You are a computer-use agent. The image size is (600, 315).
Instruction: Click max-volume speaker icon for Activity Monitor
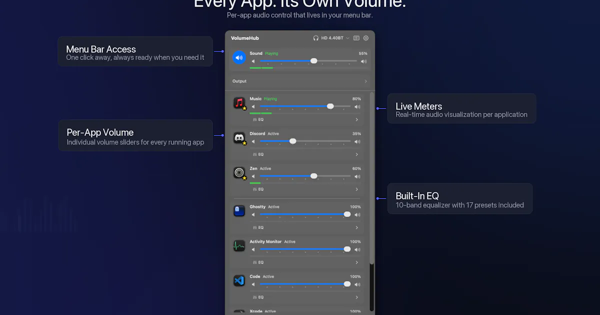point(357,249)
